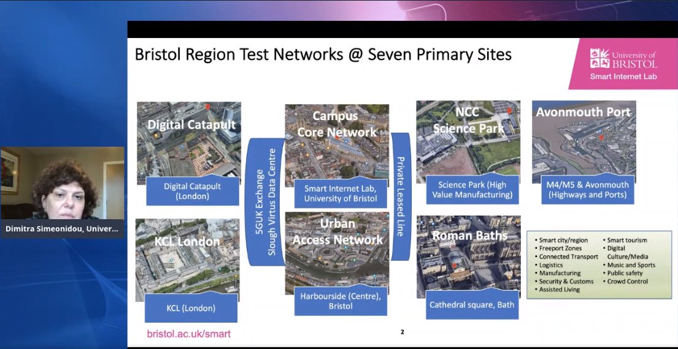Click the Dimitra Simeonidou name label
Screen dimensions: 678x349
[x=62, y=229]
